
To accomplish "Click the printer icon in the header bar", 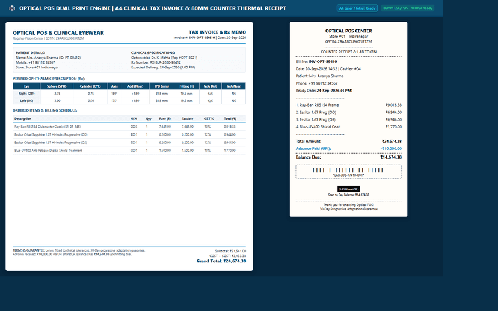I will click(12, 8).
